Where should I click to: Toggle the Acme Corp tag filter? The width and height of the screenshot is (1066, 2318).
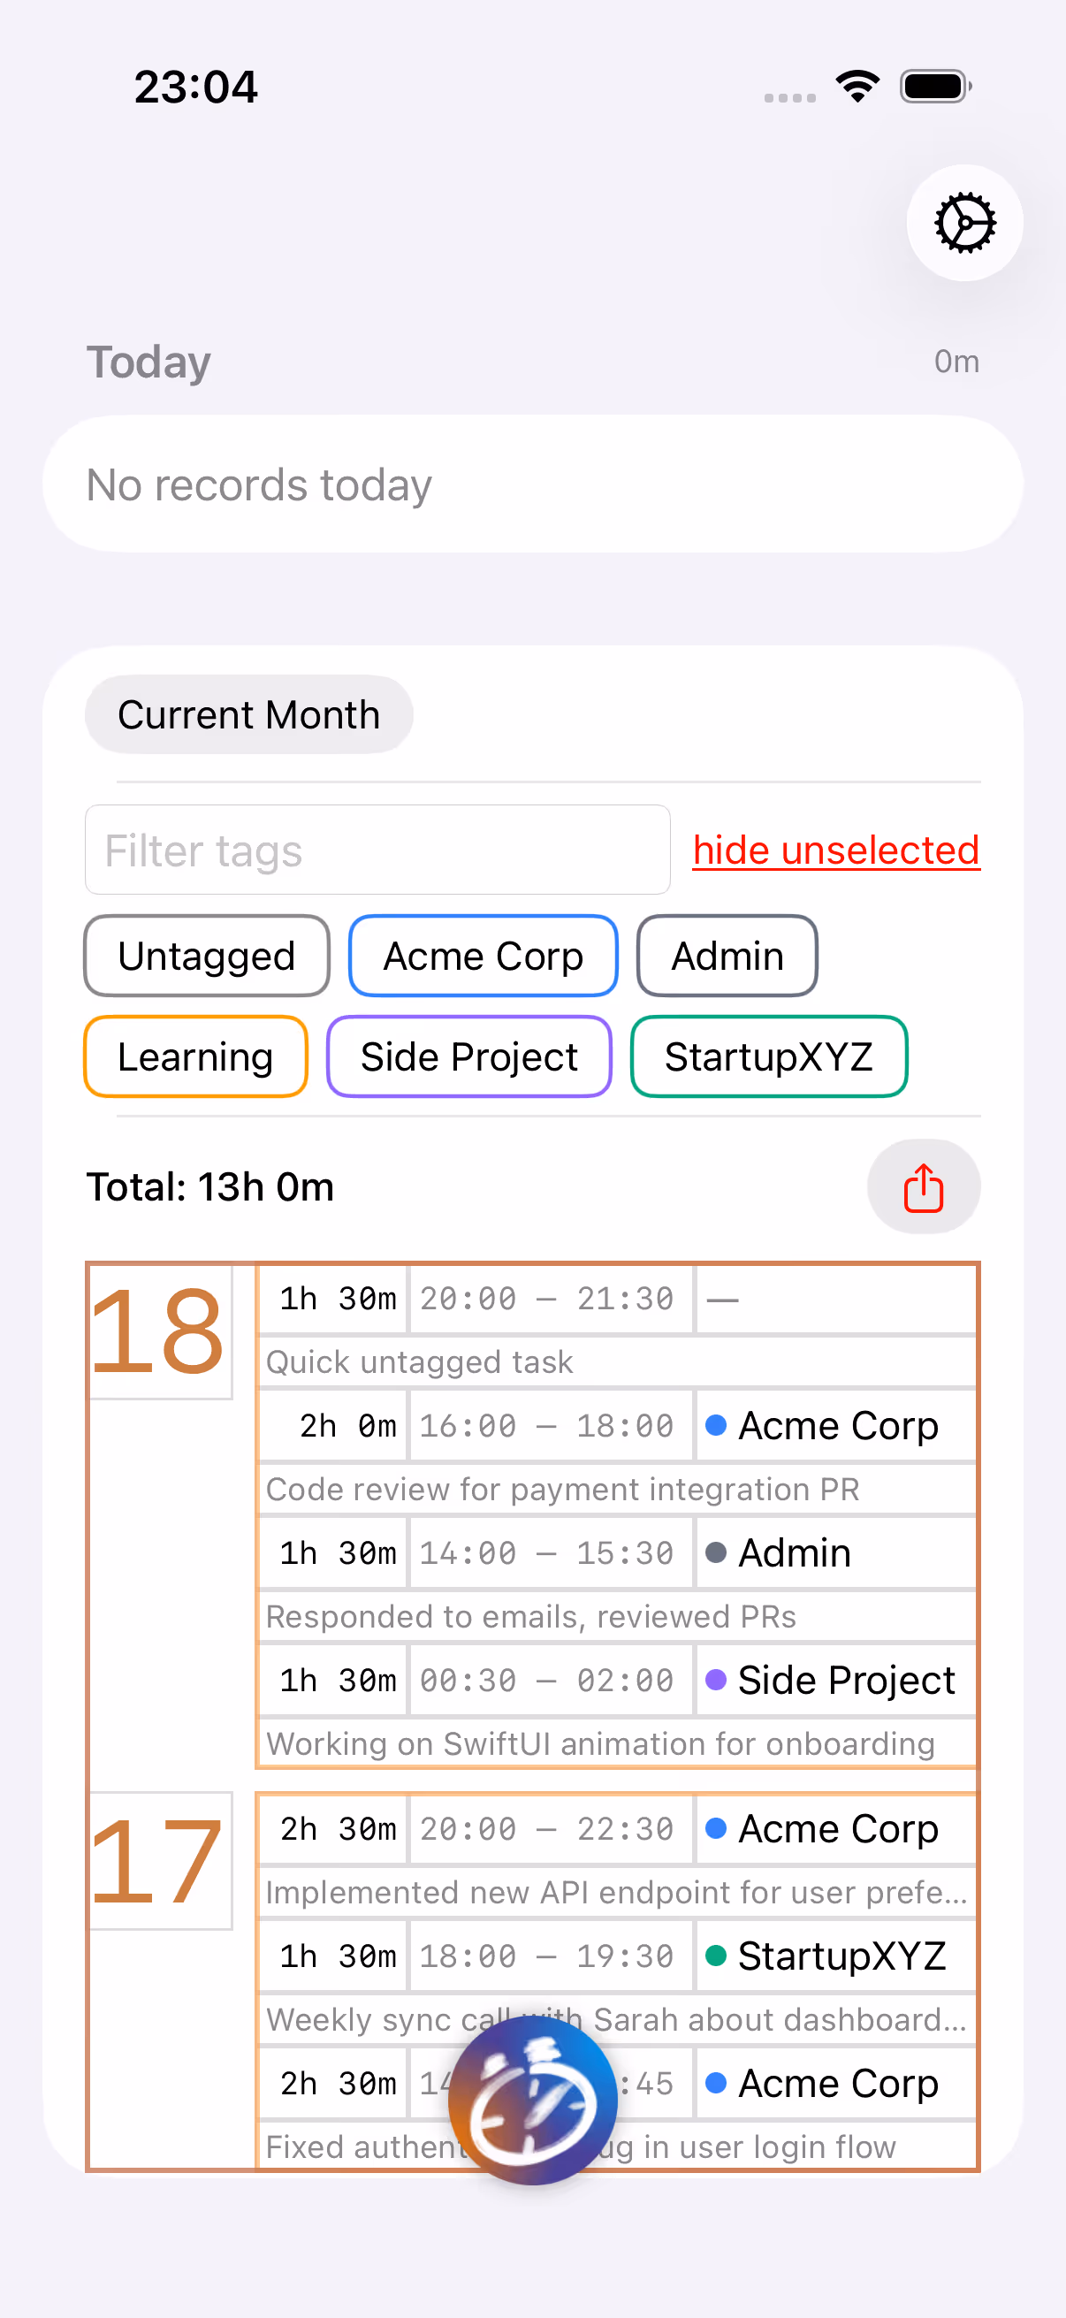[x=484, y=956]
